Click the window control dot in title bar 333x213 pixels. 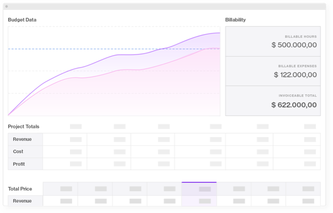[x=6, y=6]
